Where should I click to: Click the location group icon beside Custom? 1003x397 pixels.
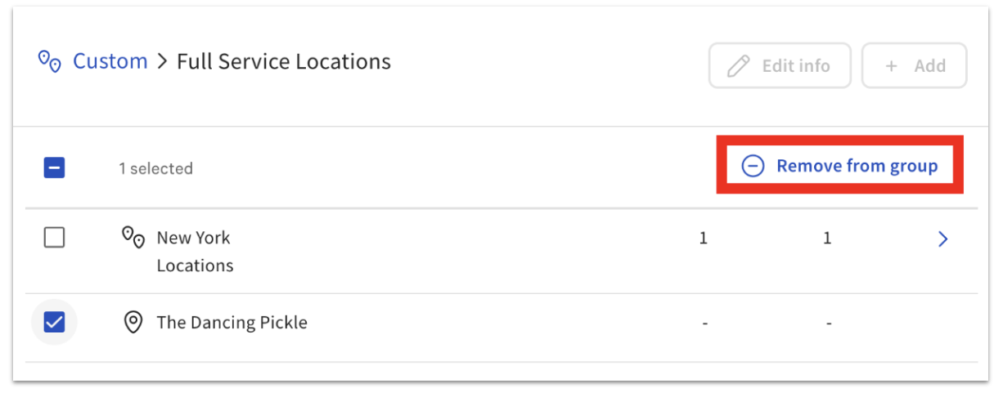[x=50, y=61]
